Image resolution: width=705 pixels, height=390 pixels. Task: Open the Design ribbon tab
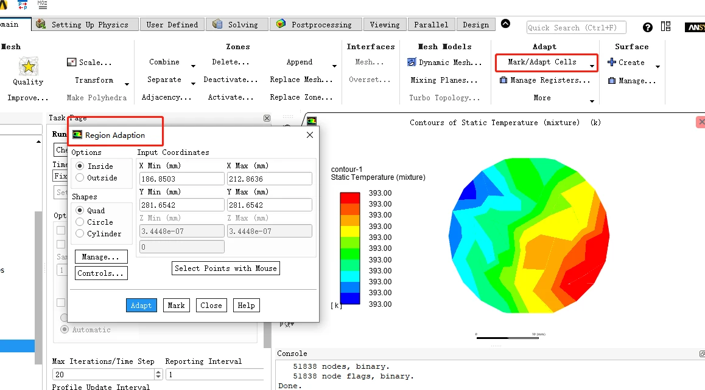(475, 25)
